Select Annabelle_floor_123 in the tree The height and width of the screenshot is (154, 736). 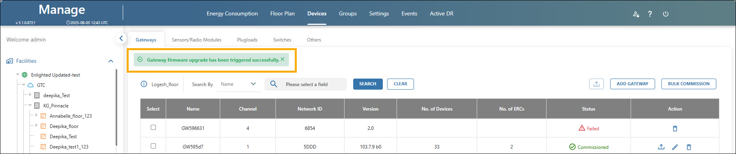pyautogui.click(x=71, y=116)
